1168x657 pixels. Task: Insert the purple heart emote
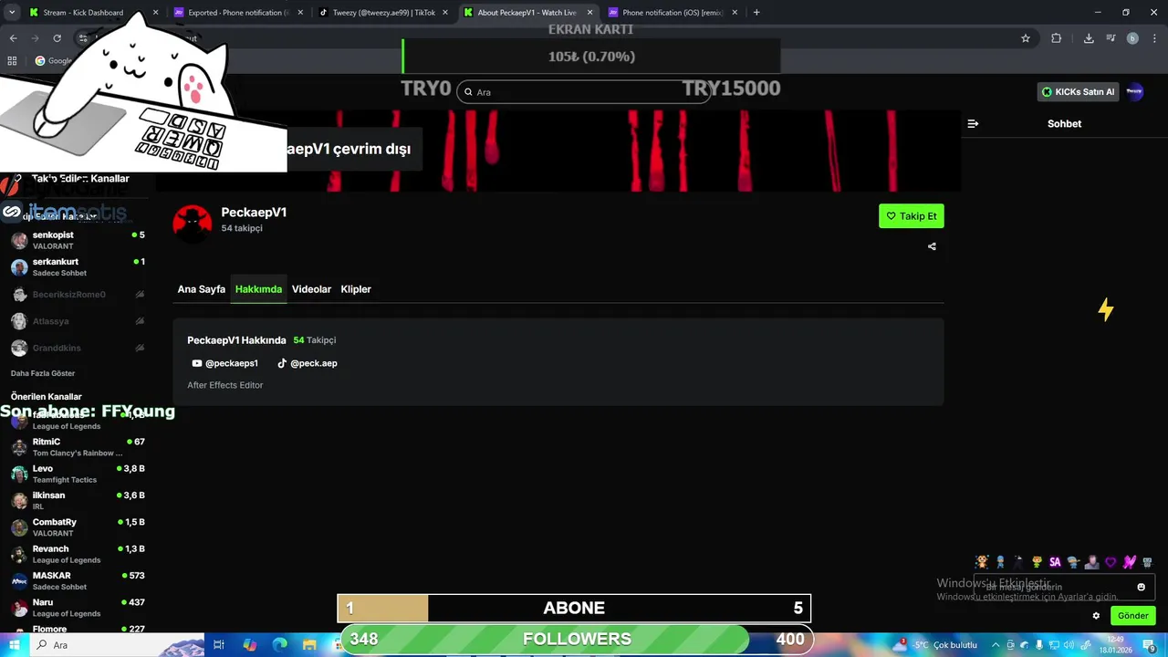point(1111,562)
